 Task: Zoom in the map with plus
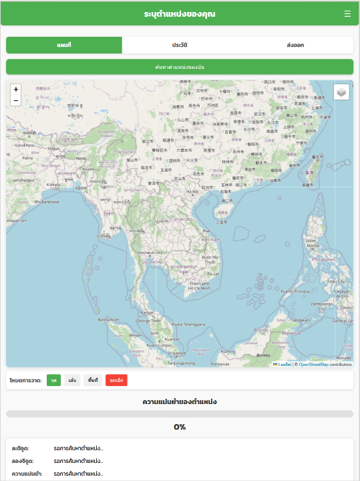(16, 89)
